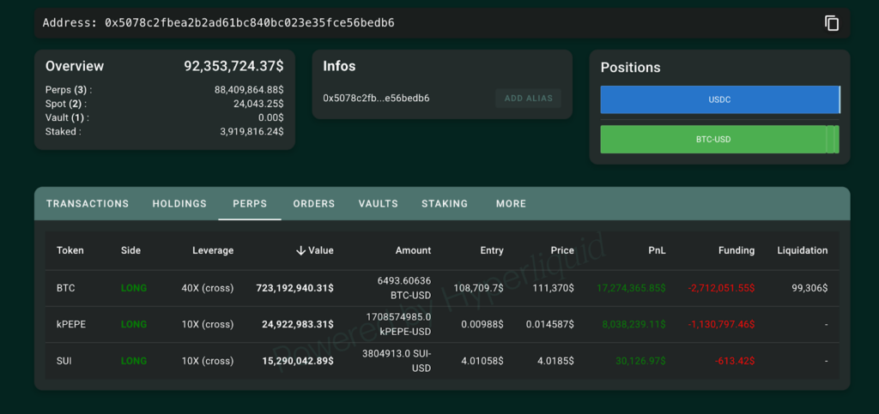The height and width of the screenshot is (414, 879).
Task: Click perps value 88,409,864.88$
Action: [249, 89]
